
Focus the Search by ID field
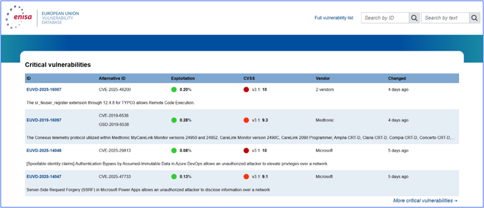(x=385, y=18)
